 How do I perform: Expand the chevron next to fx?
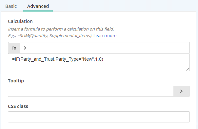[25, 48]
